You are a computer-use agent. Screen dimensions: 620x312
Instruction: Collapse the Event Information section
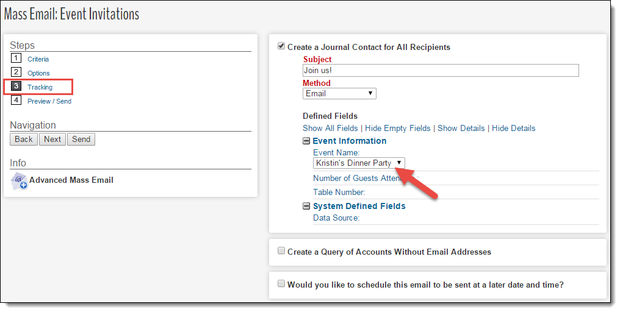[306, 141]
